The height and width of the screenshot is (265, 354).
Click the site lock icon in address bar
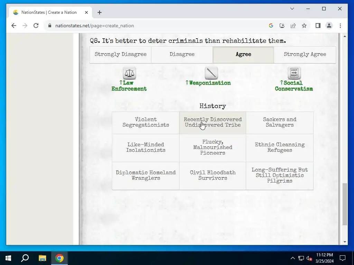pos(50,26)
